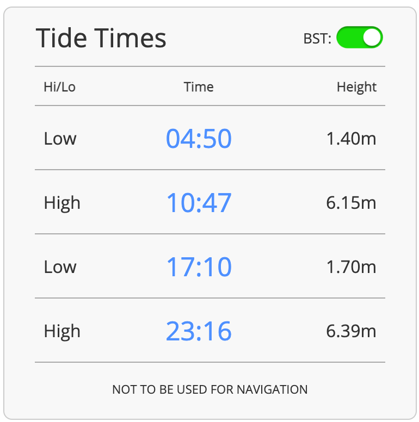Click the 04:50 low tide time

(199, 138)
